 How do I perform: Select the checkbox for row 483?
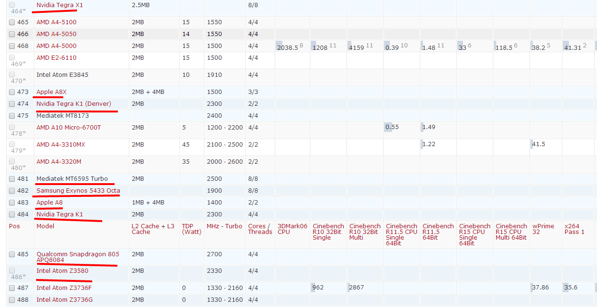tap(12, 203)
